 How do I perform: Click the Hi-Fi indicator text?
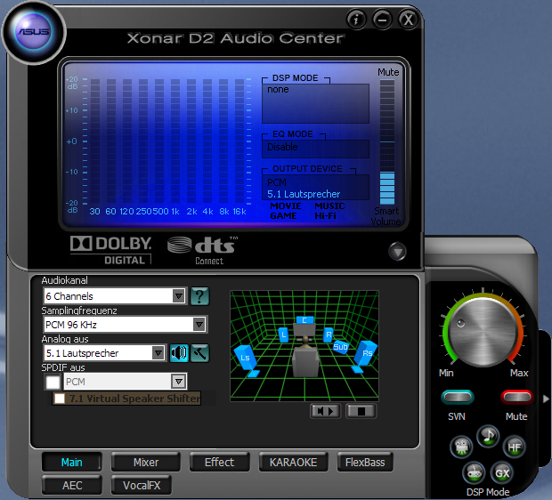click(325, 215)
